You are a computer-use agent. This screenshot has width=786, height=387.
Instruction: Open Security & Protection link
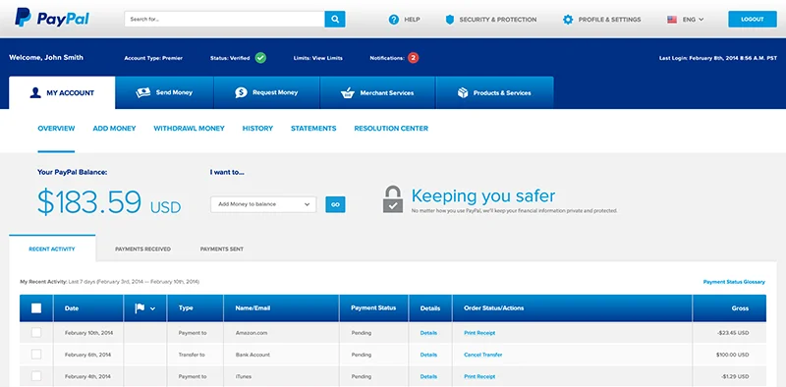click(498, 20)
